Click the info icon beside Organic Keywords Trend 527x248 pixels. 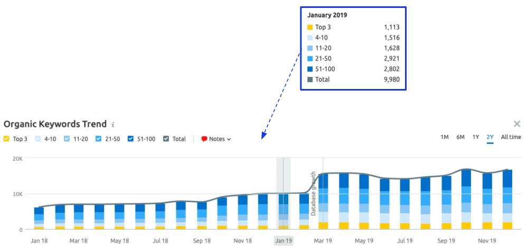112,125
